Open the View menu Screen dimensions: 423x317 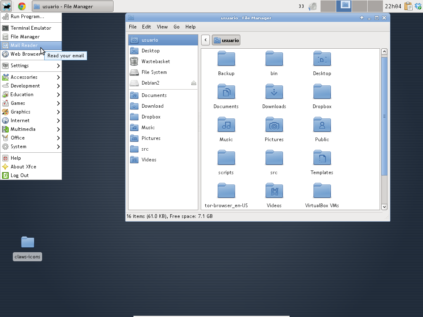[x=162, y=27]
